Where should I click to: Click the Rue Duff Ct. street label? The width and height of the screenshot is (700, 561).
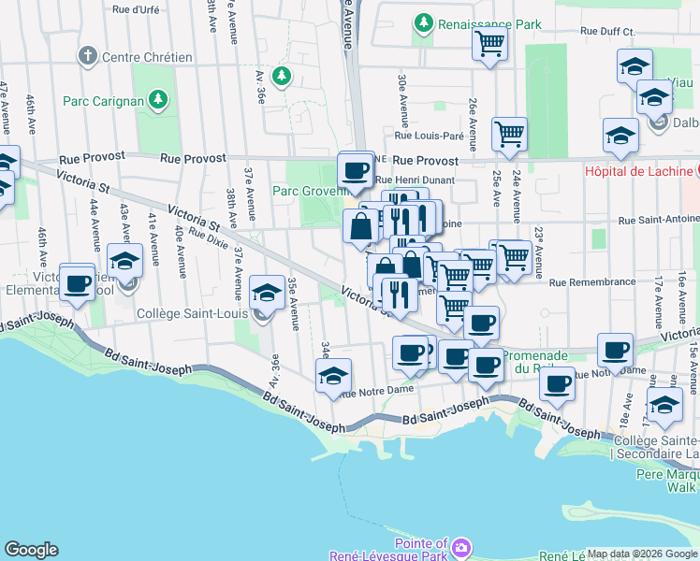point(608,32)
